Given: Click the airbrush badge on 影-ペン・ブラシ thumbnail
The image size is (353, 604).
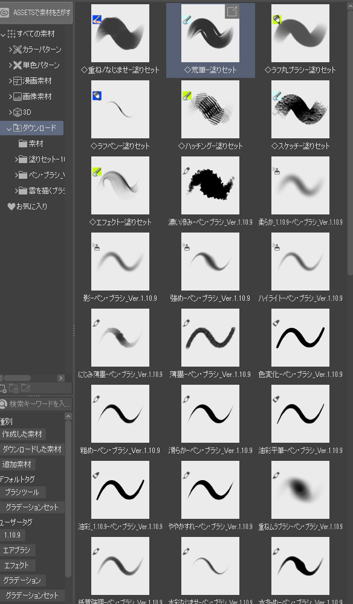Looking at the screenshot, I should (97, 246).
